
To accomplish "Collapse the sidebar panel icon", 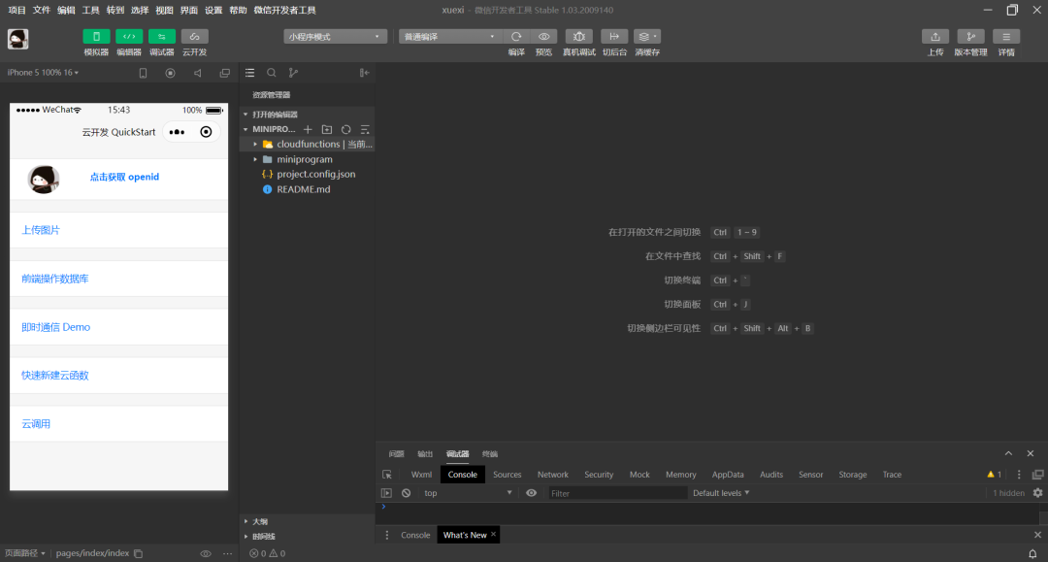I will coord(364,73).
